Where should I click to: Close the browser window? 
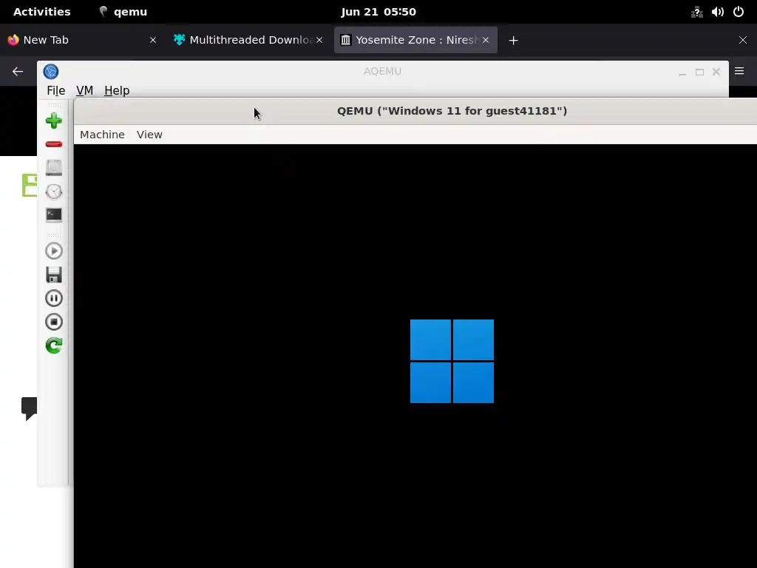[x=742, y=40]
